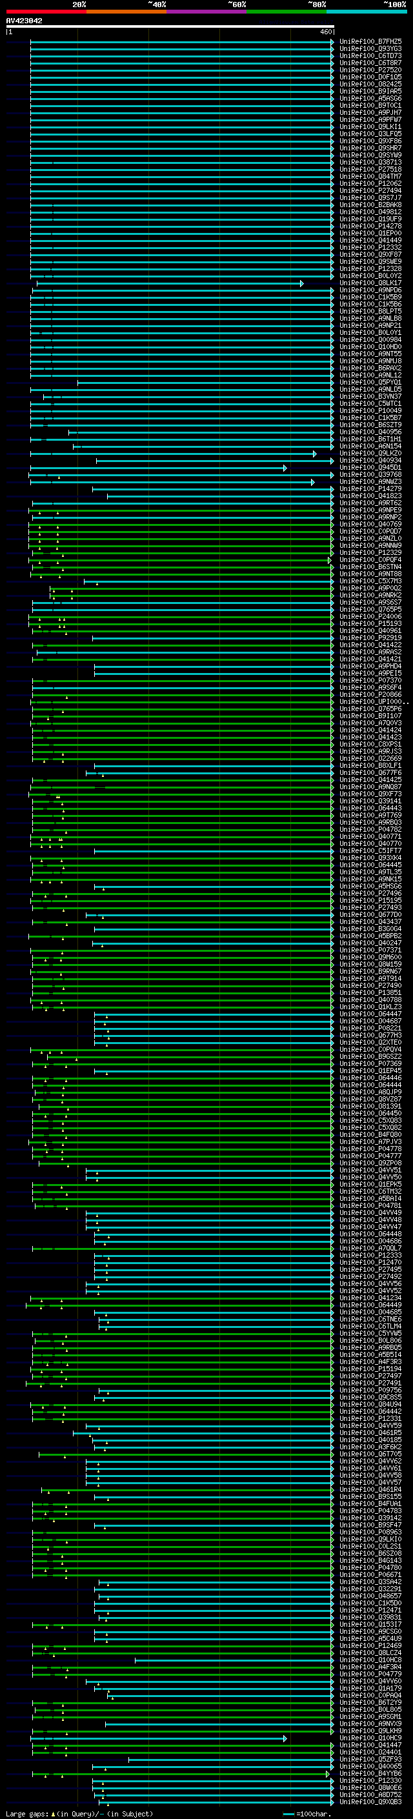Select the UniRef100_Q8LK17 label
The width and height of the screenshot is (413, 1819).
(x=370, y=283)
